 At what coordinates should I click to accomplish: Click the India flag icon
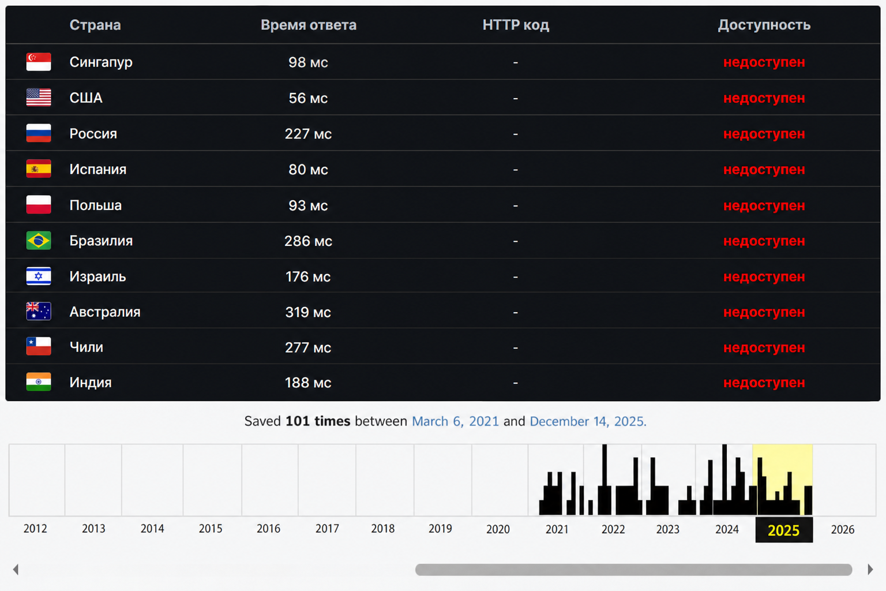(39, 382)
